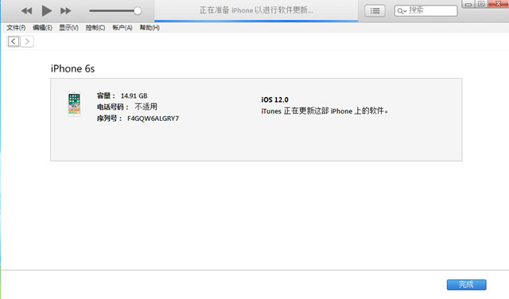Click the iOS 12.0 version text
Viewport: 509px width, 299px height.
point(274,99)
